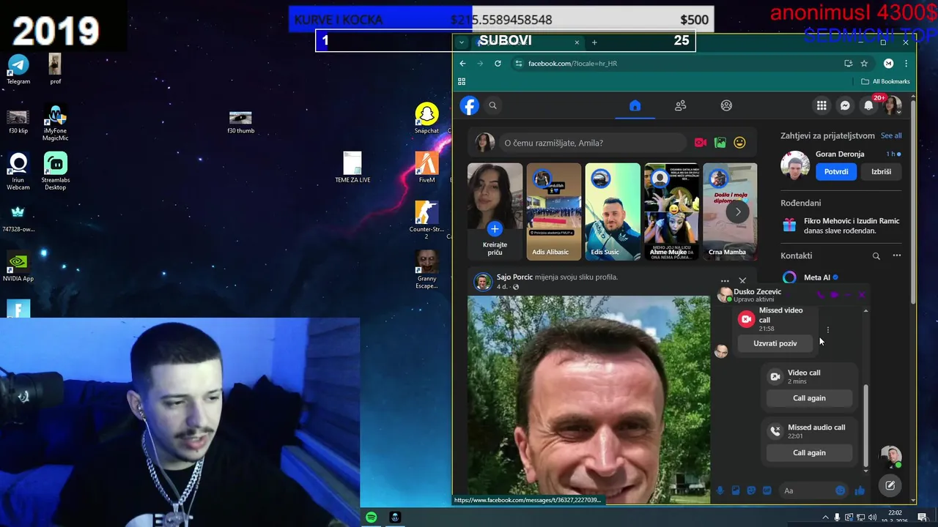This screenshot has width=938, height=527.
Task: Click 'Call again' under Video call
Action: (x=809, y=398)
